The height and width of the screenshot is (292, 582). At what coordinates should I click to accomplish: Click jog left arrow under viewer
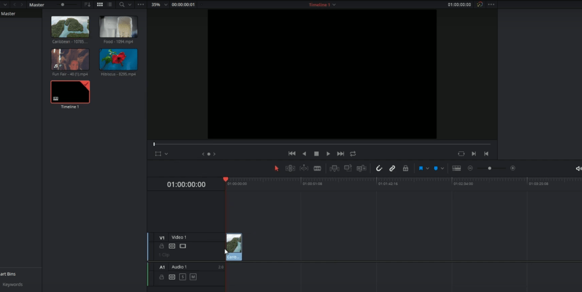(203, 154)
